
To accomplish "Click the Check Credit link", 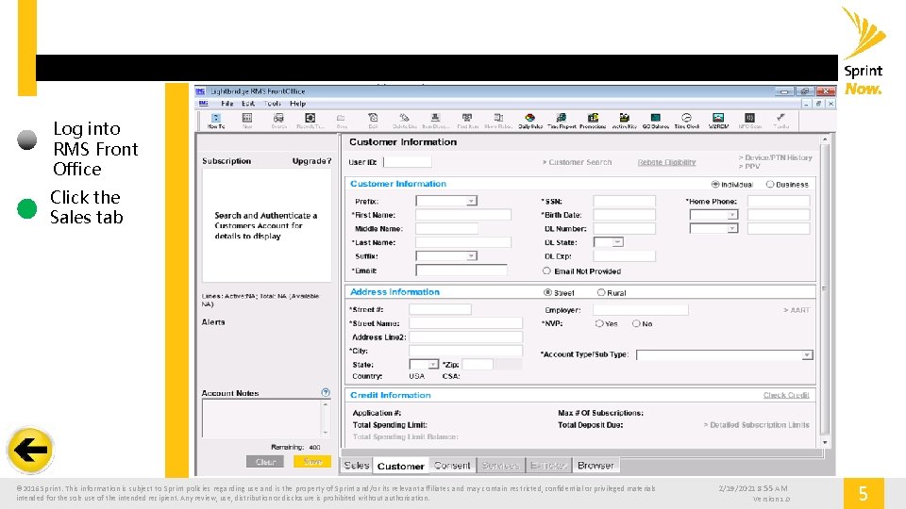I will [786, 395].
